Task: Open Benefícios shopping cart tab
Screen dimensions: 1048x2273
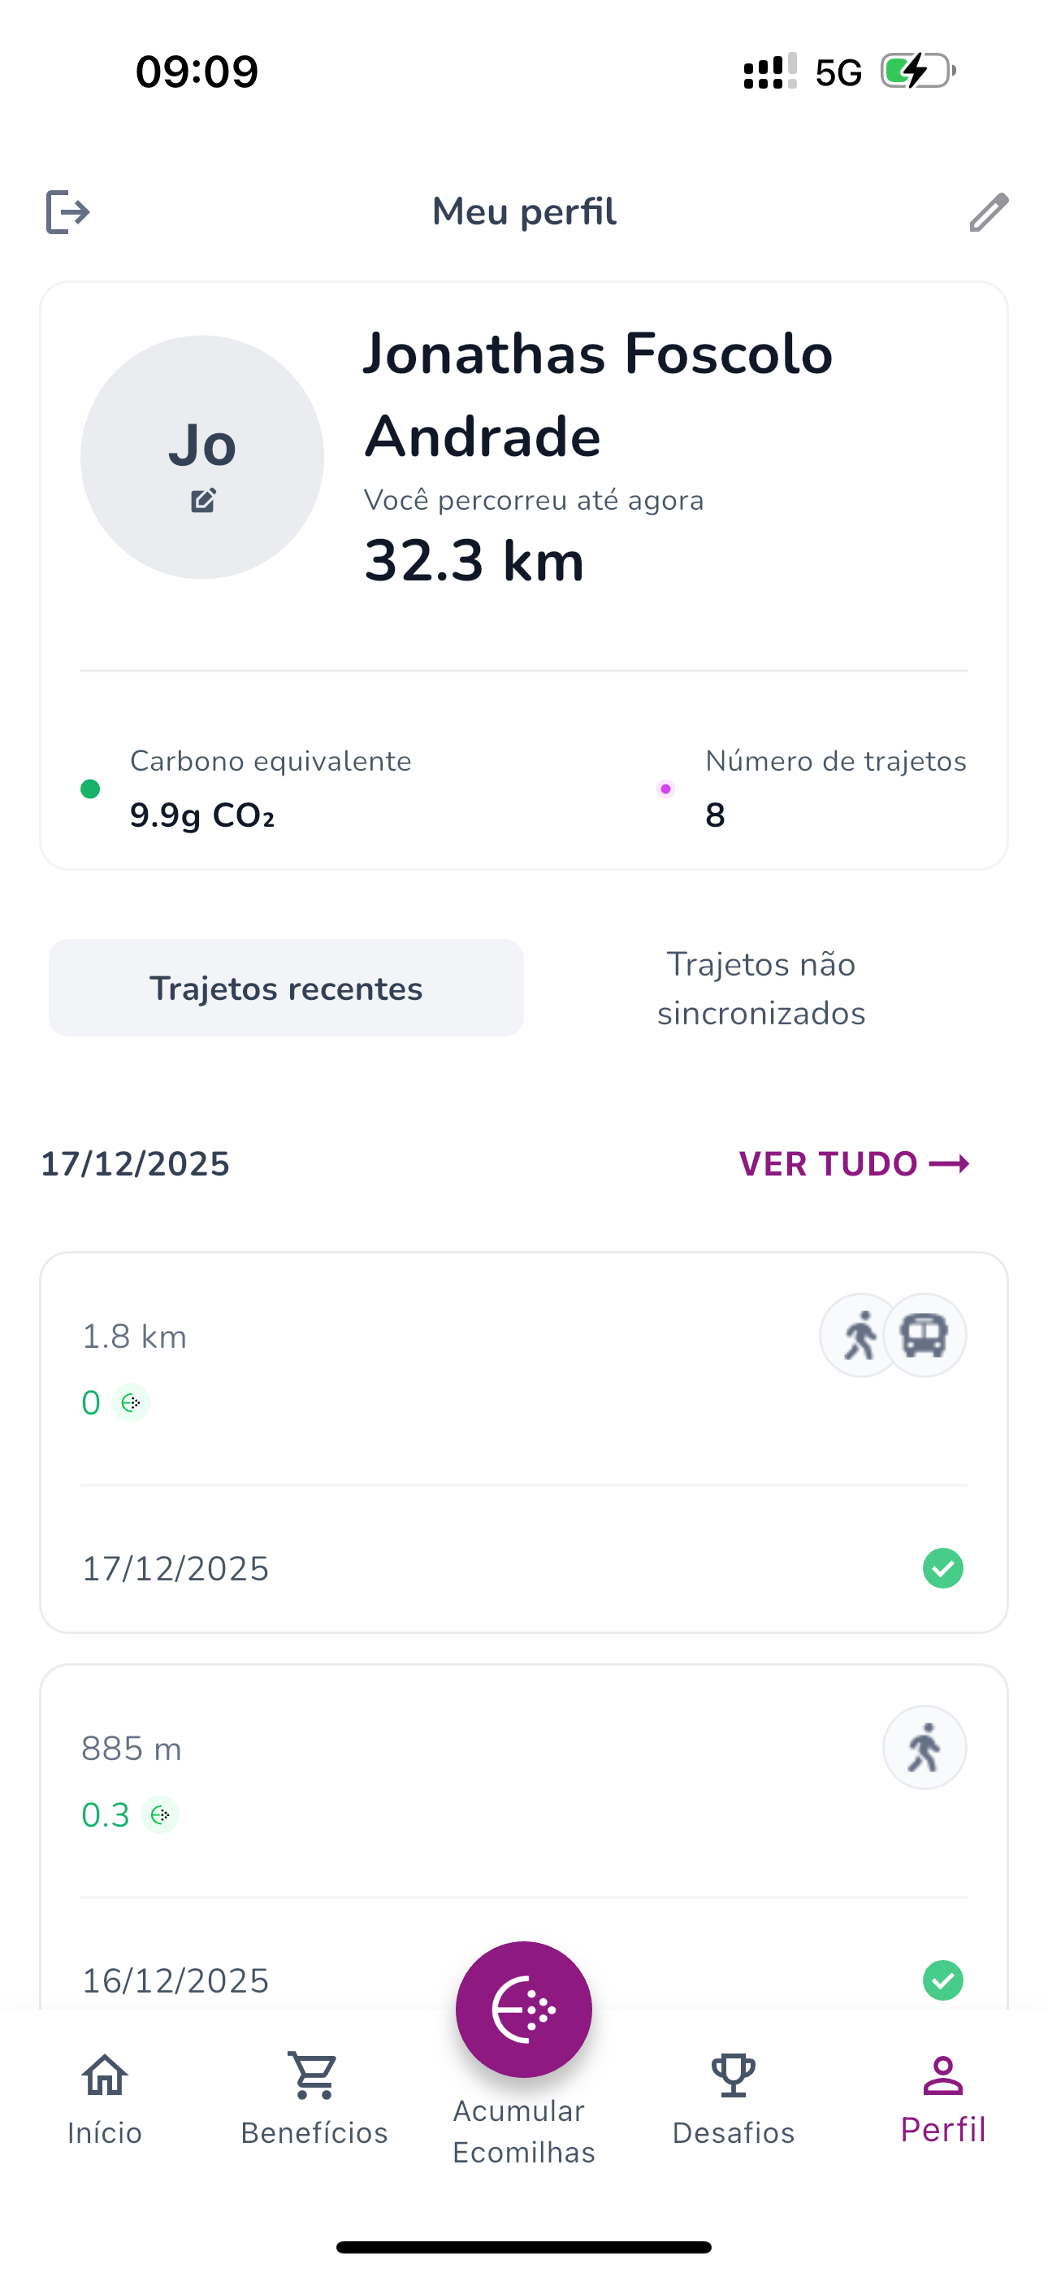Action: click(314, 2098)
